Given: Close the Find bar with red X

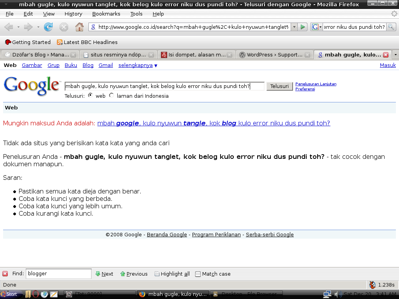Looking at the screenshot, I should (x=5, y=274).
